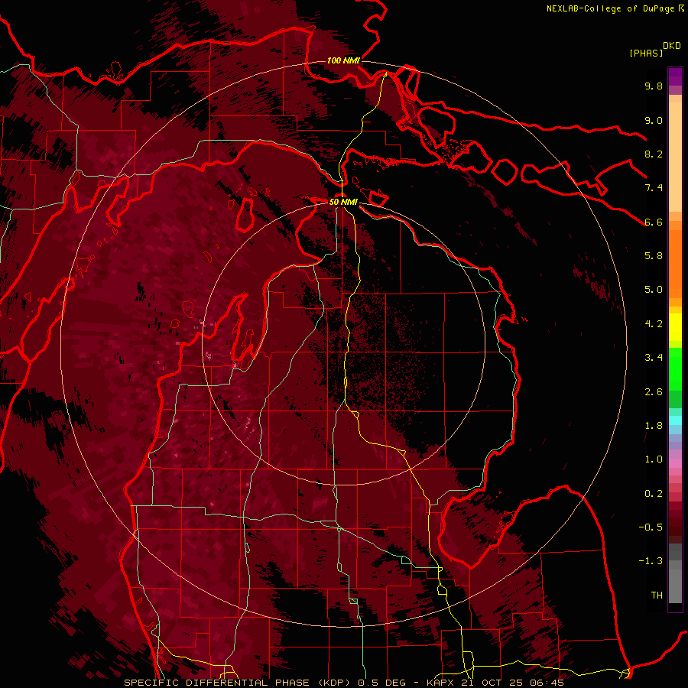The image size is (688, 688).
Task: Click the KAPX 21 OCT 25 06:45 timestamp
Action: pos(495,683)
